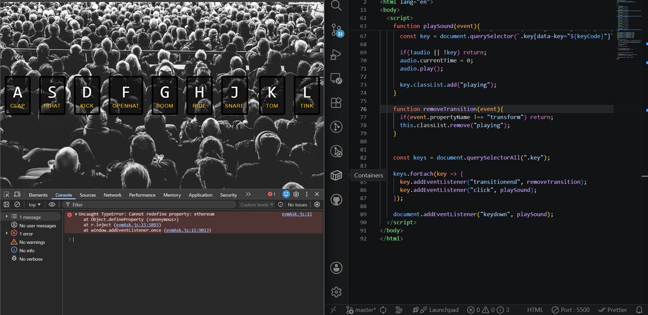Switch to Console tab
This screenshot has height=315, width=648.
[x=64, y=195]
